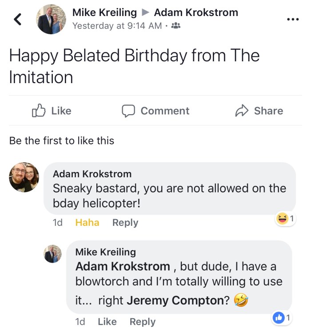Click the Comment speech bubble icon

click(128, 111)
